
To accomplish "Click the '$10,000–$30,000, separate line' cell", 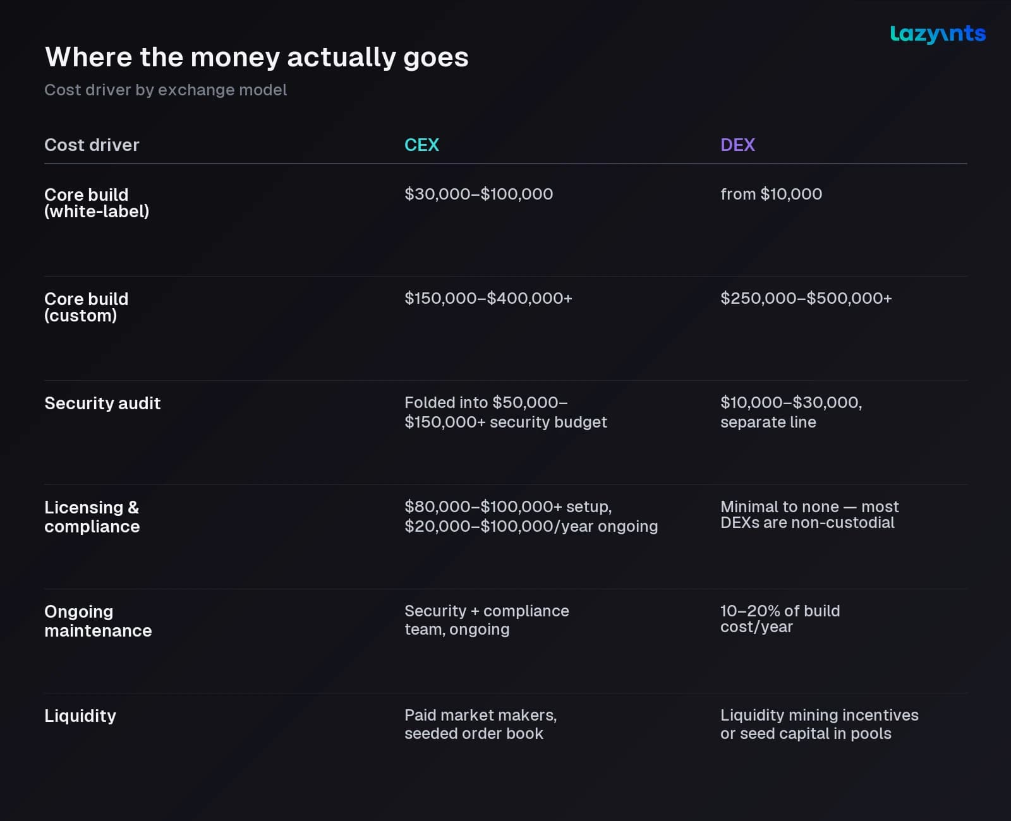I will [x=791, y=412].
